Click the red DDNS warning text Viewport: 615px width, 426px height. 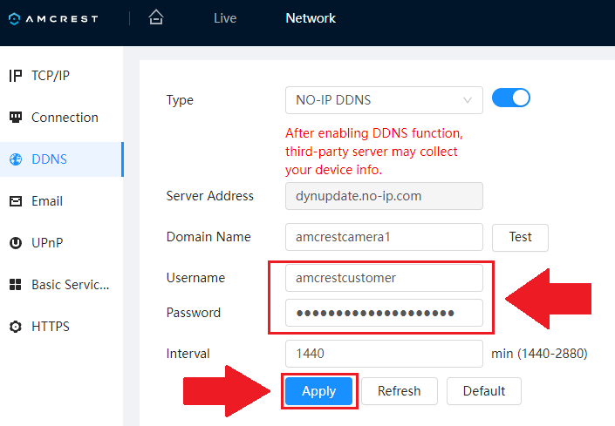(373, 152)
